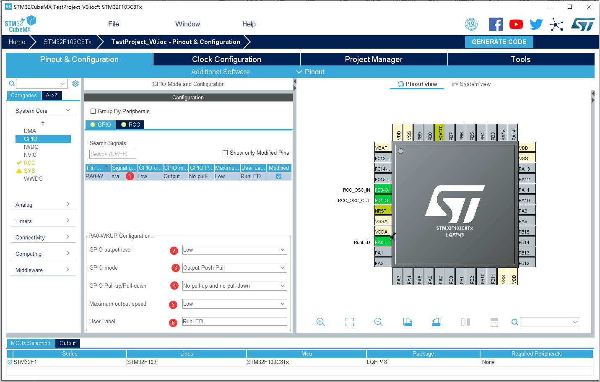Select the RCC configuration tab
This screenshot has height=382, width=600.
click(130, 125)
